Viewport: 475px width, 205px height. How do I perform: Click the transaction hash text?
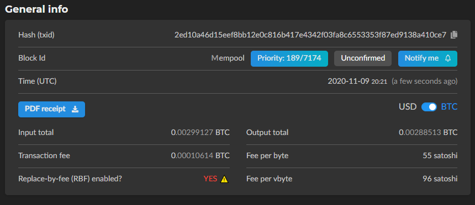click(310, 35)
